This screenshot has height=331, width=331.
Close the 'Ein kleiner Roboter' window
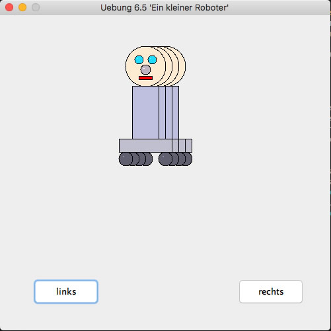tap(9, 7)
